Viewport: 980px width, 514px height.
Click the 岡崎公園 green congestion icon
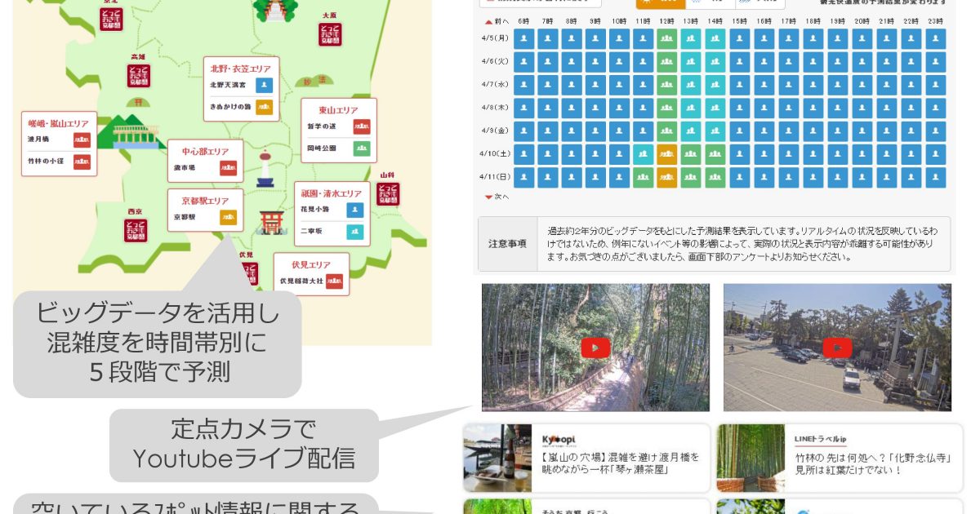coord(362,148)
